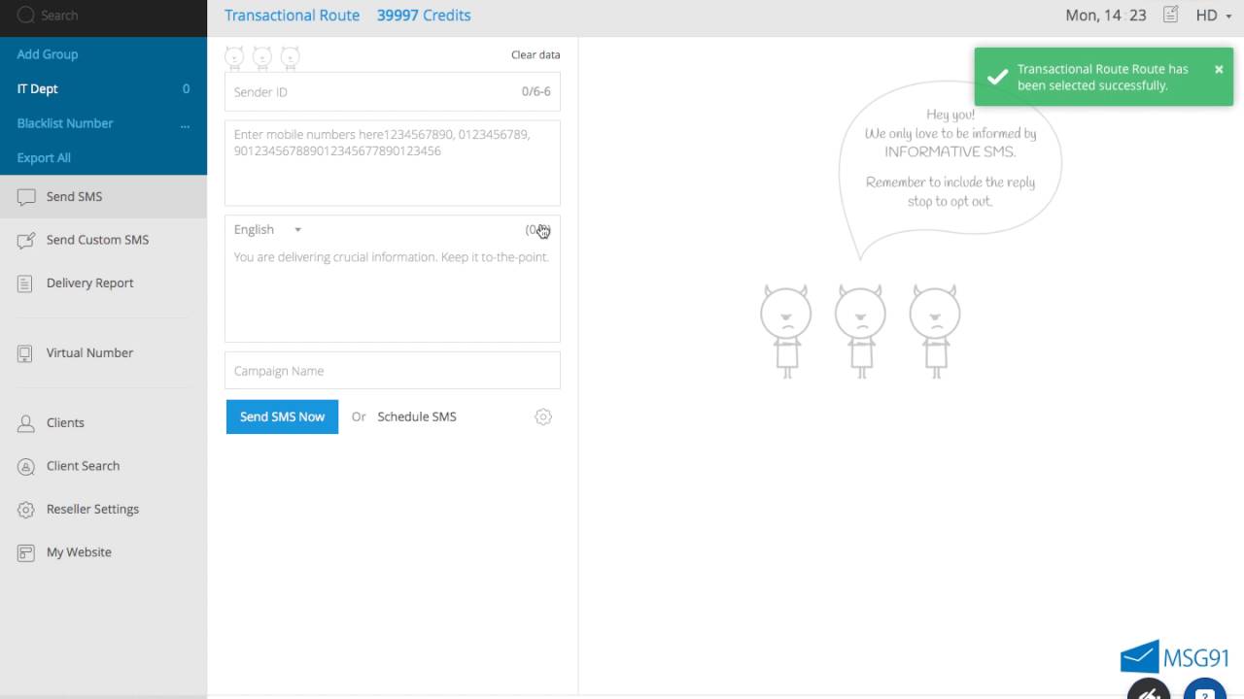Open the English language dropdown
Image resolution: width=1244 pixels, height=699 pixels.
point(268,230)
